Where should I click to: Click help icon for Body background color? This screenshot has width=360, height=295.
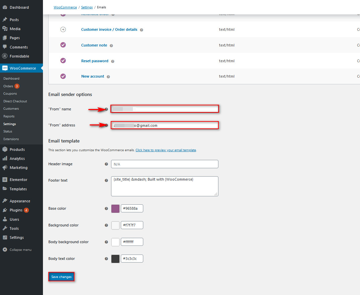tap(106, 242)
